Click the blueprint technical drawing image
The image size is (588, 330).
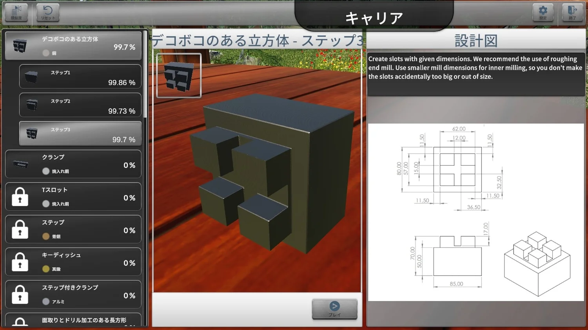pos(475,212)
